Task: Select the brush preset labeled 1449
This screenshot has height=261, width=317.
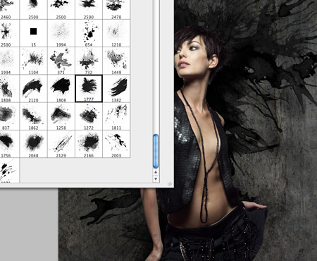Action: pos(116,61)
